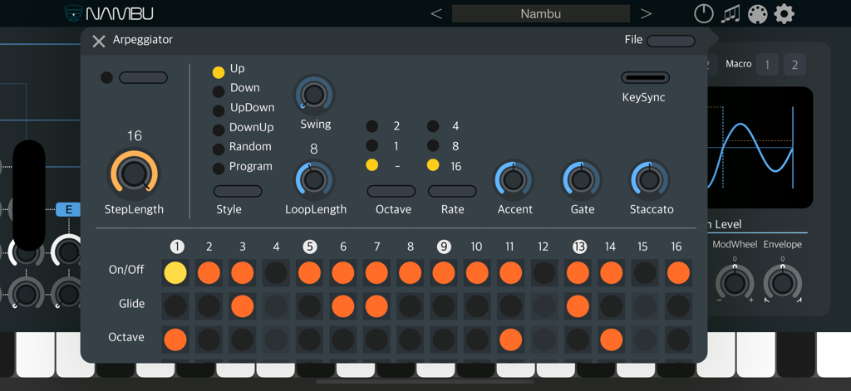
Task: Click the LoopLength knob
Action: 313,179
